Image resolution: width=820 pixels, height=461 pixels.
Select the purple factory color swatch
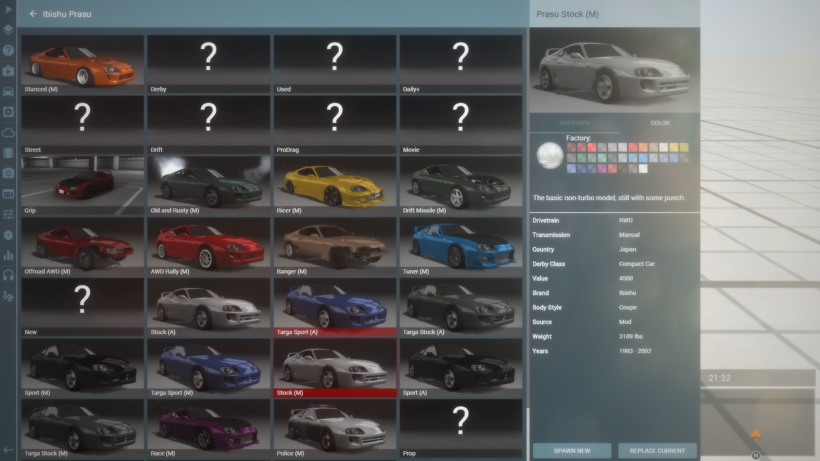click(x=602, y=169)
